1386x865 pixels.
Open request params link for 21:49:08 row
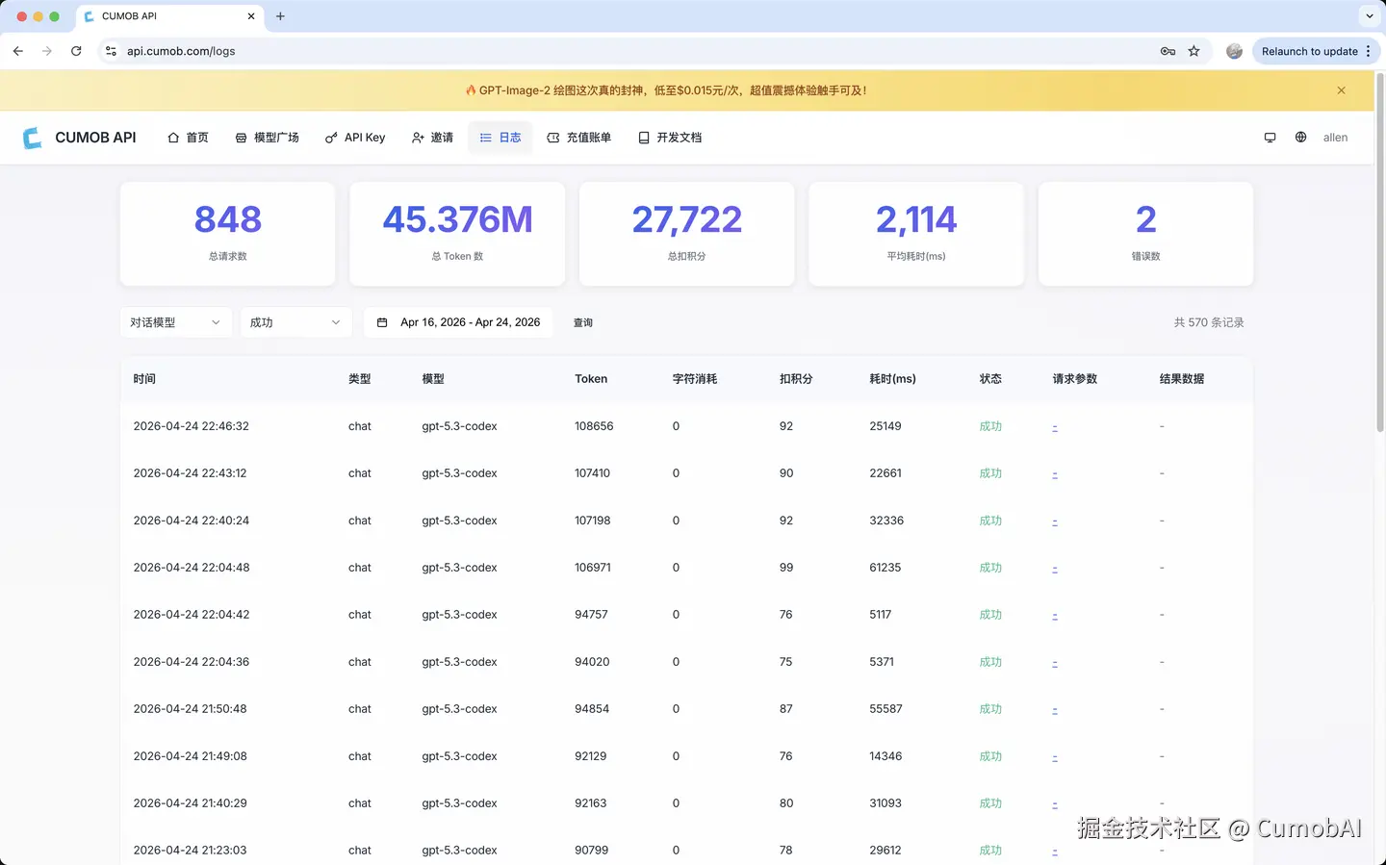[1055, 756]
